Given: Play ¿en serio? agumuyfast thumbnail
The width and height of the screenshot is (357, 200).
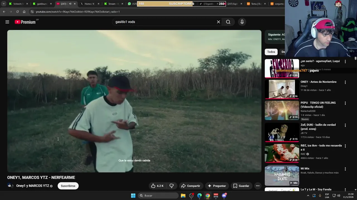Looking at the screenshot, I should (282, 68).
